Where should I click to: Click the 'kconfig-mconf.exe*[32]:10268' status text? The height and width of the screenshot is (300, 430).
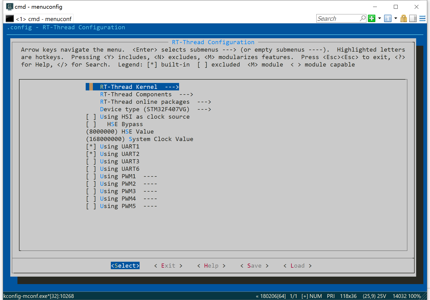click(39, 296)
